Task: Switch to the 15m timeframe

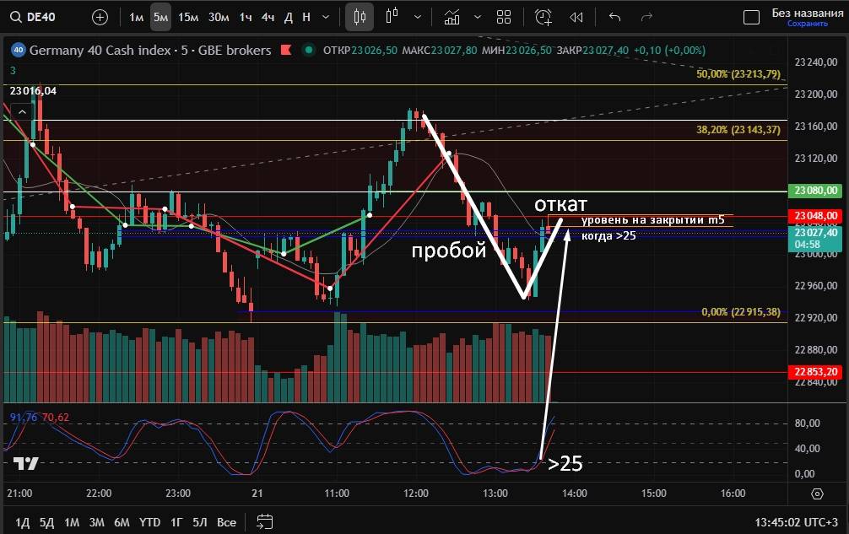Action: (189, 17)
